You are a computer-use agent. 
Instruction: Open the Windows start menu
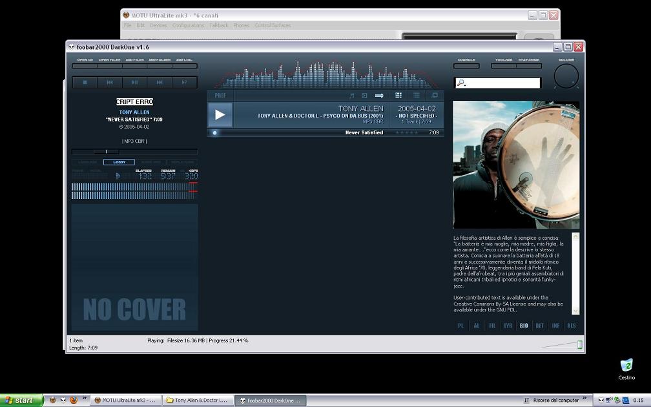pyautogui.click(x=21, y=401)
